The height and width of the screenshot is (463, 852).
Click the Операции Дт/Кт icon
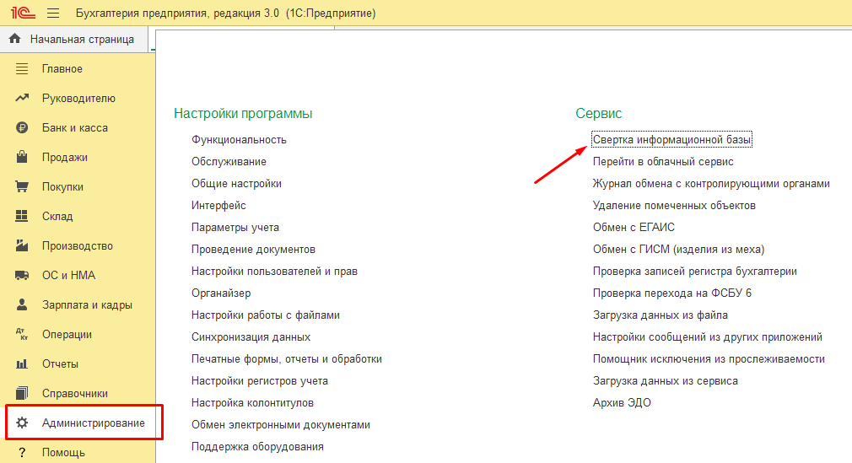[x=22, y=334]
